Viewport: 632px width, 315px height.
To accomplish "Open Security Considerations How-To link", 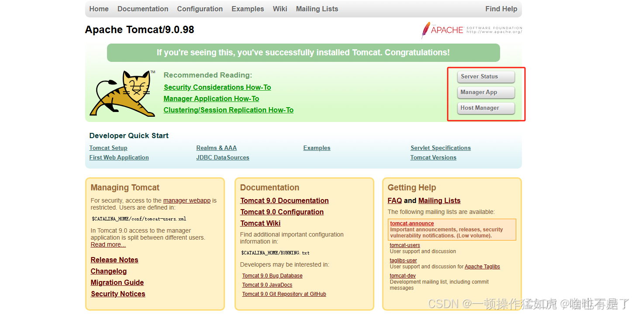I will [x=218, y=87].
